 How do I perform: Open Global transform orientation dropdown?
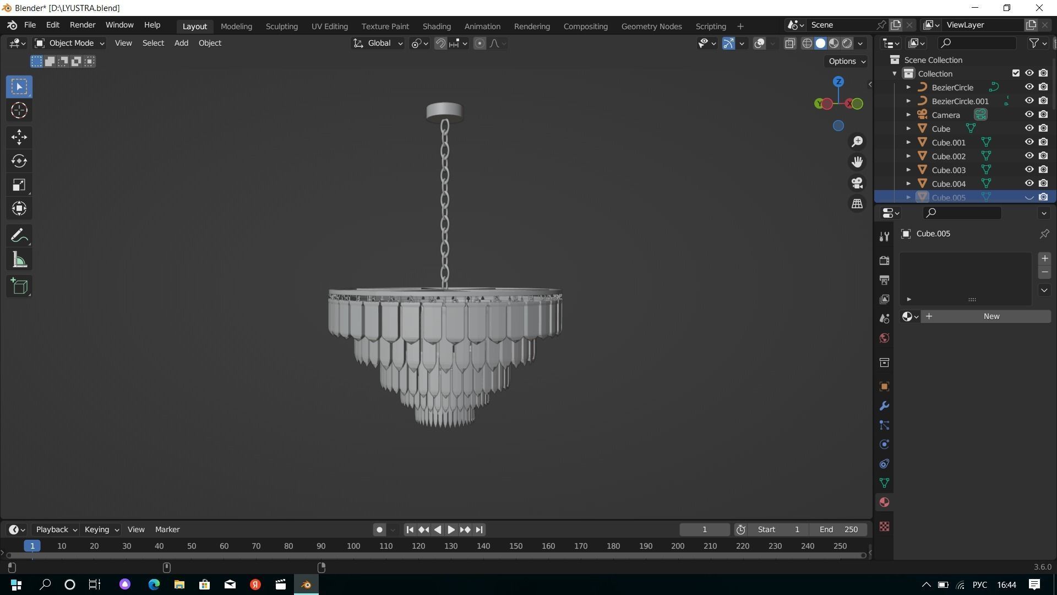click(378, 43)
